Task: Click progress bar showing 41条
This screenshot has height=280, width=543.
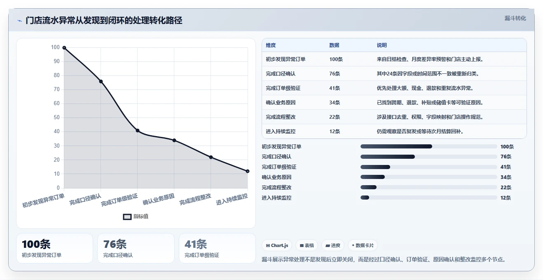Action: (429, 167)
